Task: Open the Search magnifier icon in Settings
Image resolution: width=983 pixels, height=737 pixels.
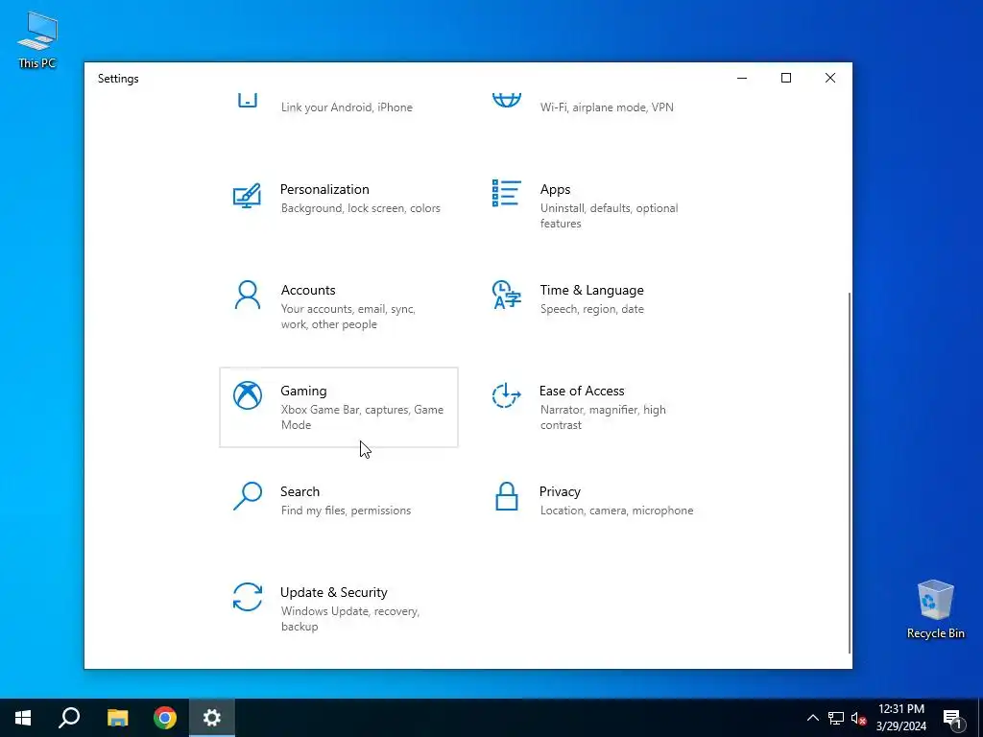Action: 248,496
